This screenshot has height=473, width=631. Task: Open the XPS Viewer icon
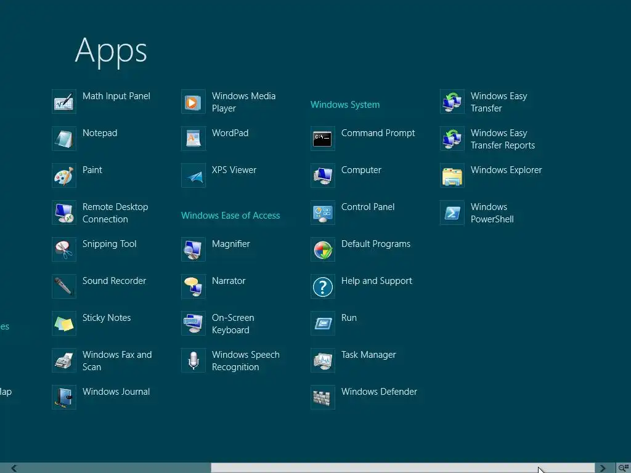tap(193, 176)
